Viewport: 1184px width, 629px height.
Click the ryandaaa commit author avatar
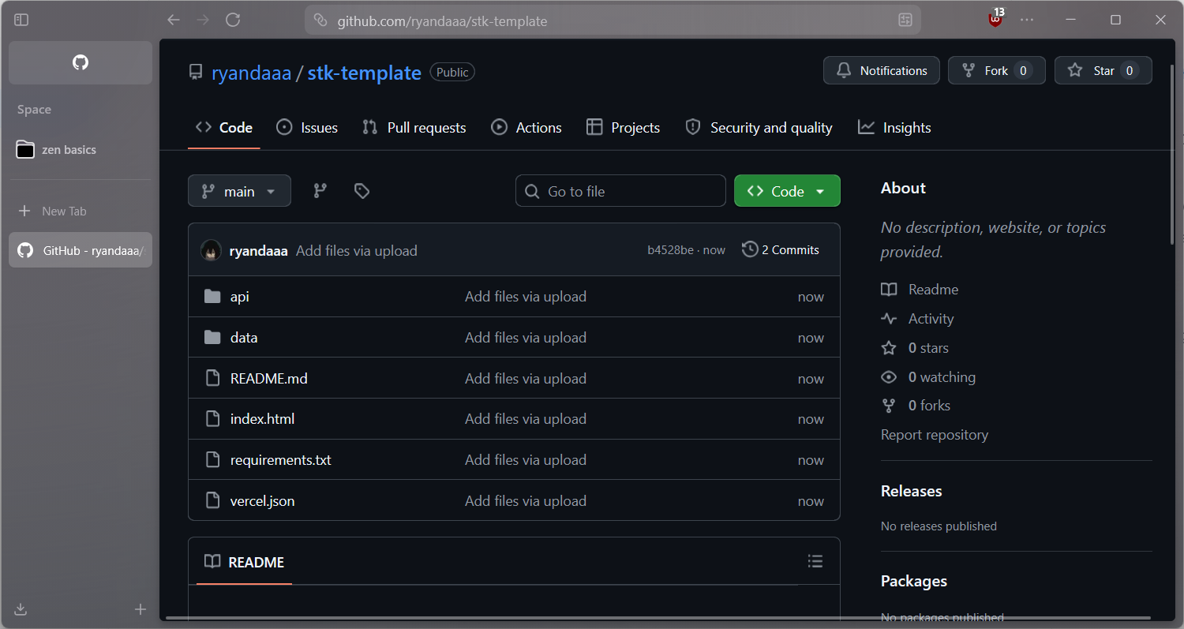pos(211,250)
